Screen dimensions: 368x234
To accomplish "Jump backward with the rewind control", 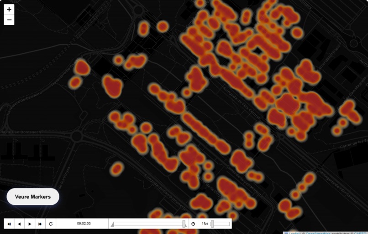I will point(9,224).
